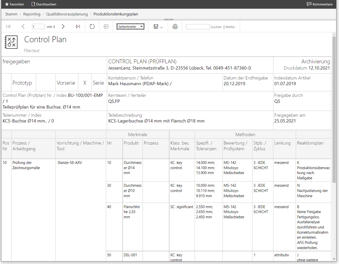Collapse the toolbar using the small splitter handle
The image size is (339, 264).
(169, 20)
